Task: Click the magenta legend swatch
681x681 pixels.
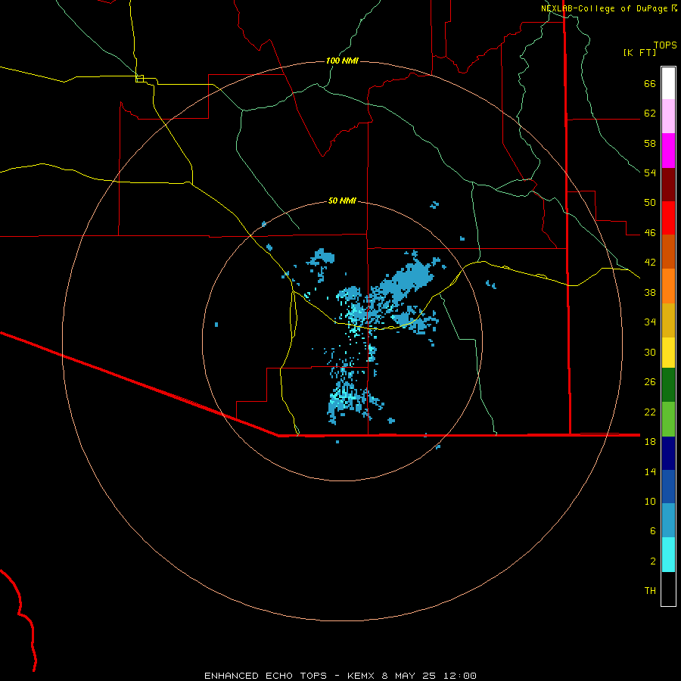Action: click(668, 151)
